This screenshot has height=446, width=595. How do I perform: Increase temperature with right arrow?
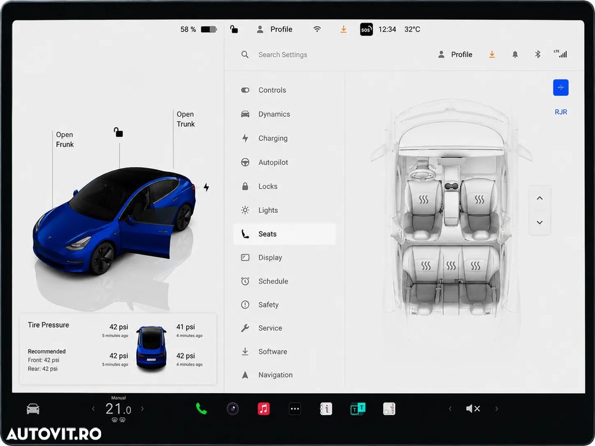[x=142, y=409]
